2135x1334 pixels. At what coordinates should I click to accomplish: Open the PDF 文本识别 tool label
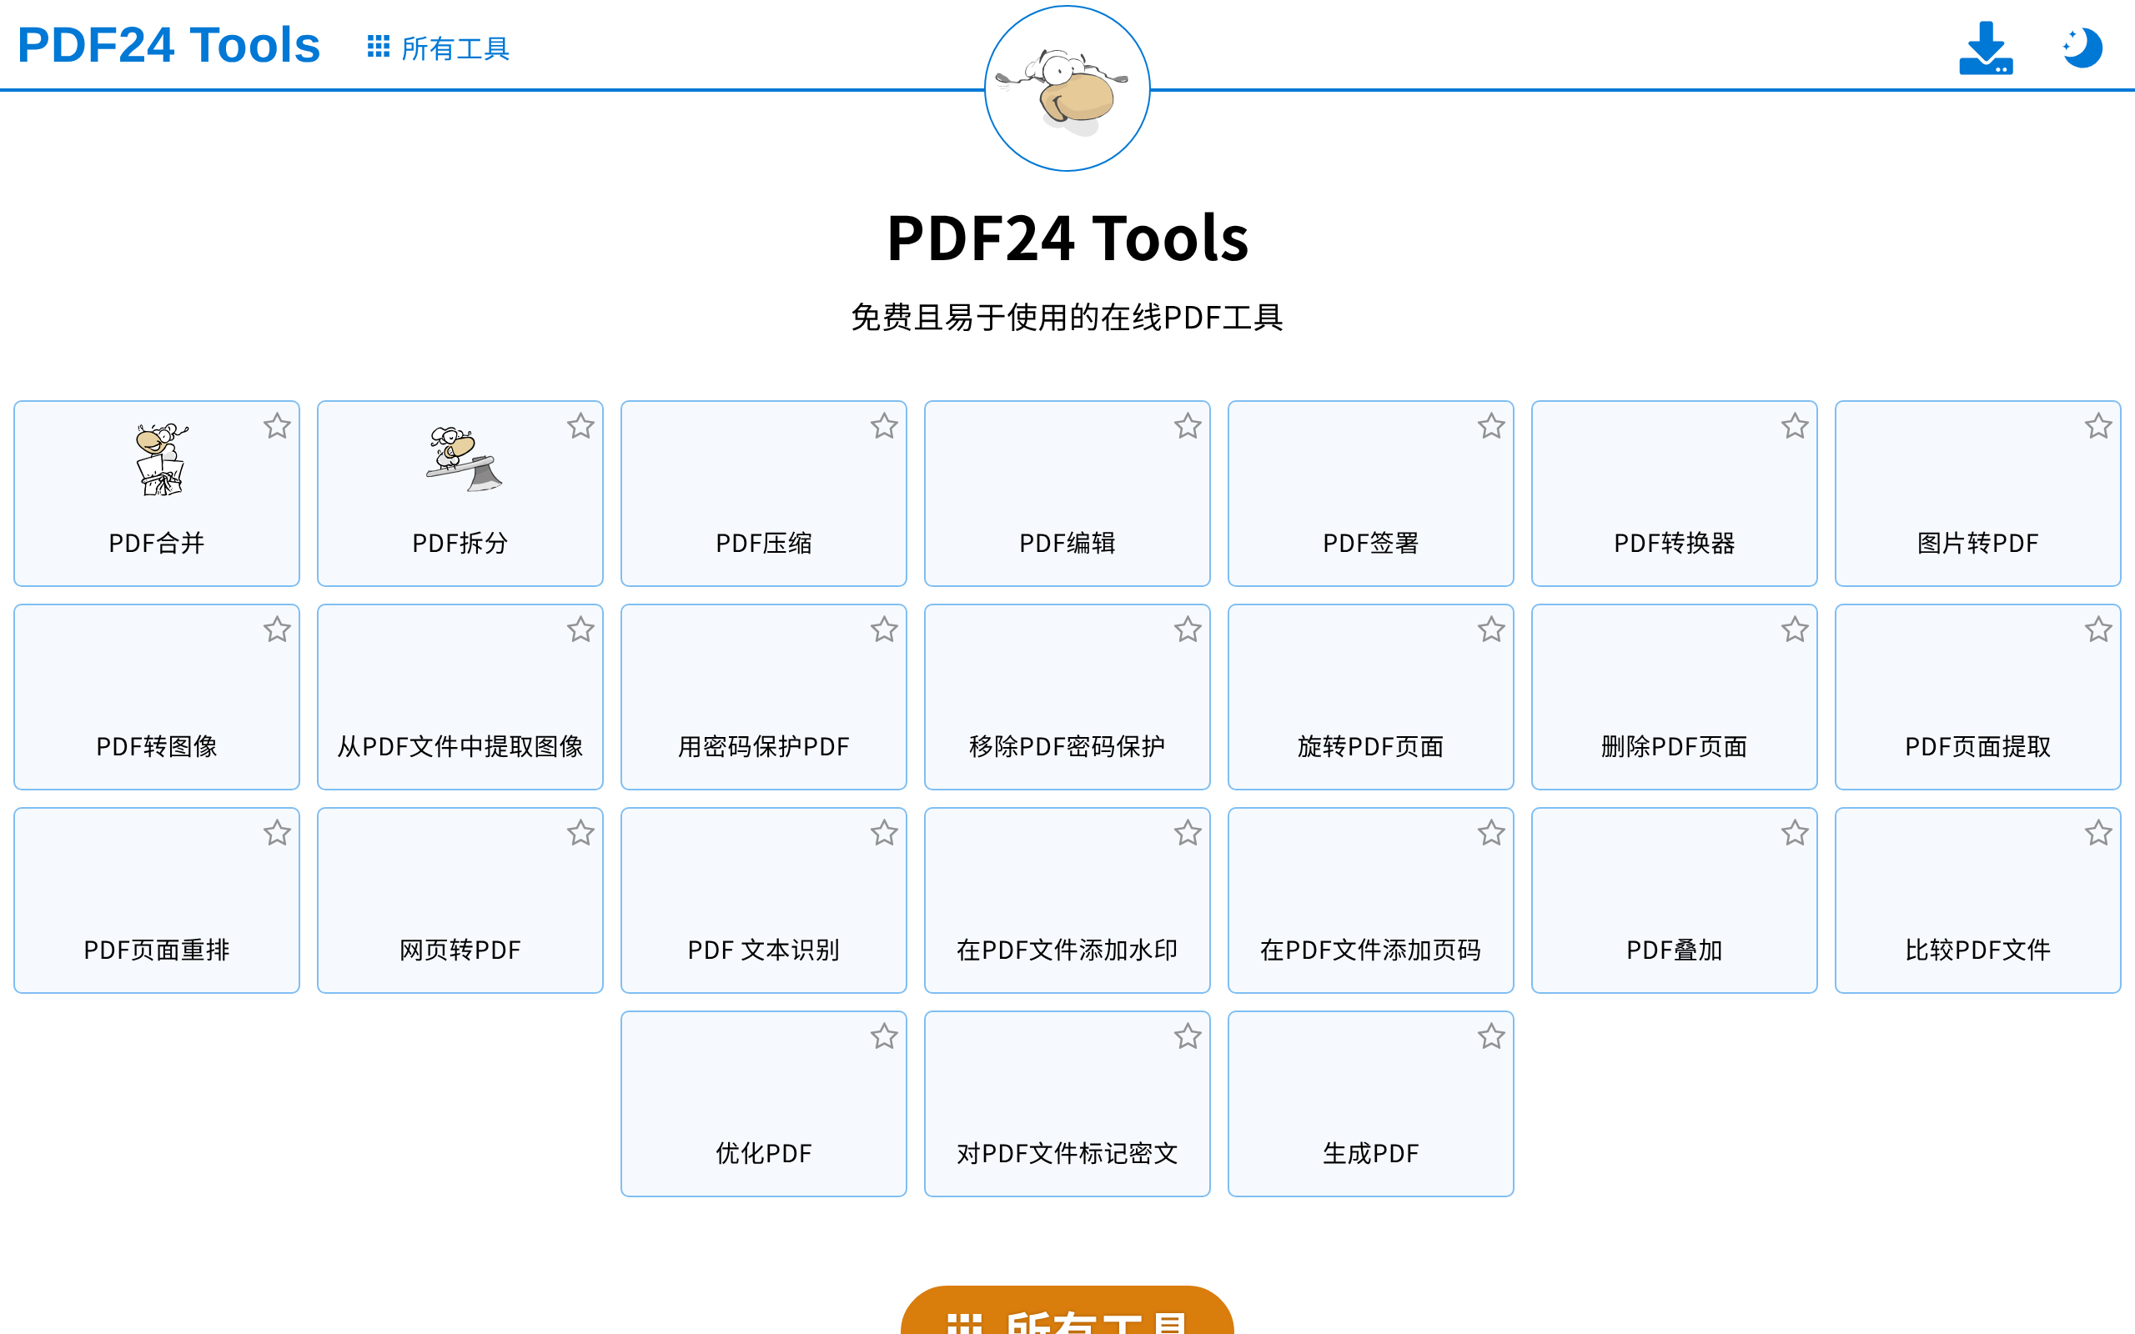(x=764, y=950)
